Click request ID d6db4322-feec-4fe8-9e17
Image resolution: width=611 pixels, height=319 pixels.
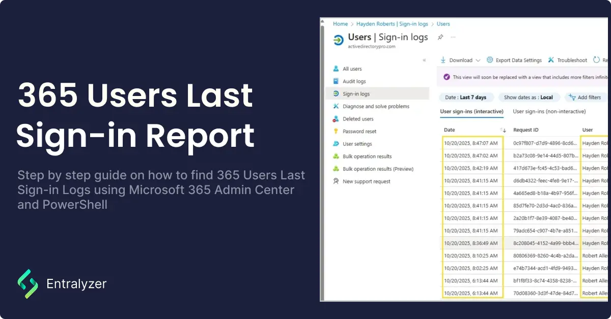[x=545, y=180]
